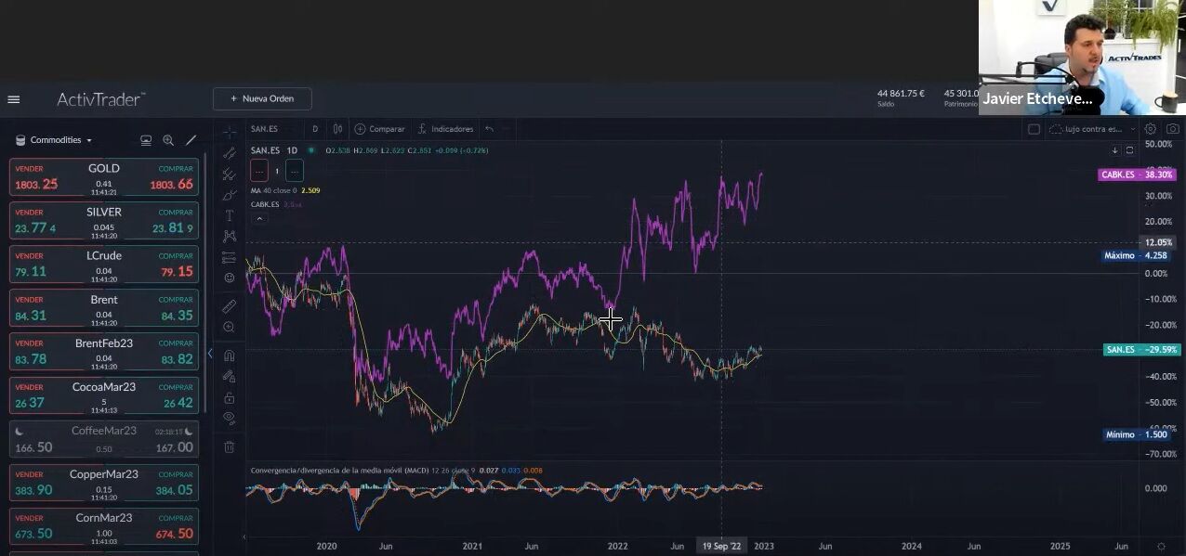
Task: Select the crosshair cursor tool
Action: (x=229, y=132)
